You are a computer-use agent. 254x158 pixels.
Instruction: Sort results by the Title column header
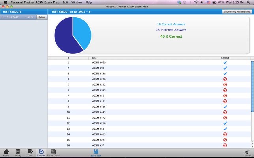click(94, 58)
